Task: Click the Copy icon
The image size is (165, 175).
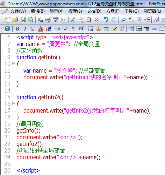Action: click(81, 20)
